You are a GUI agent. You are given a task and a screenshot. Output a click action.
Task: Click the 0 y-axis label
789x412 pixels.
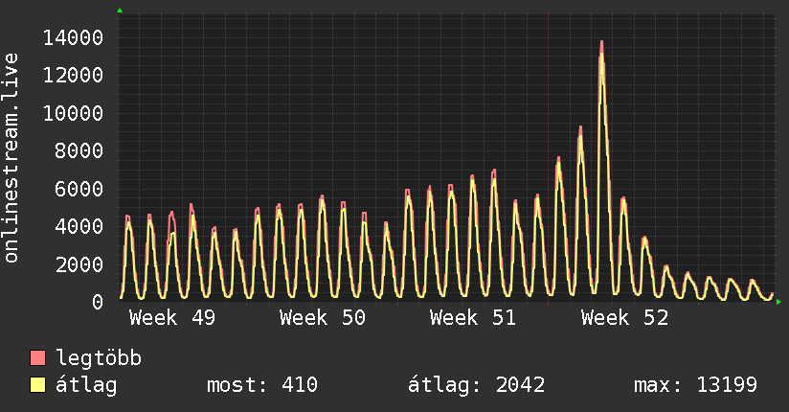tap(98, 302)
